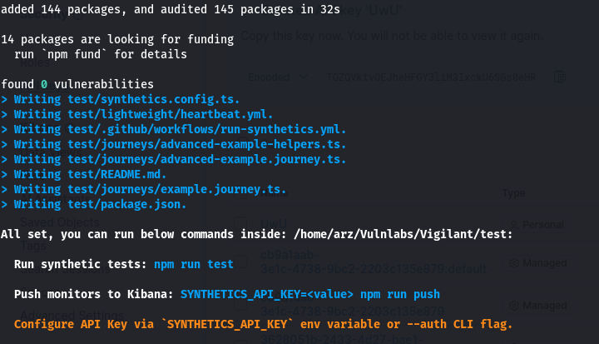Open Roles in the management sidebar
This screenshot has height=344, width=599.
click(35, 62)
